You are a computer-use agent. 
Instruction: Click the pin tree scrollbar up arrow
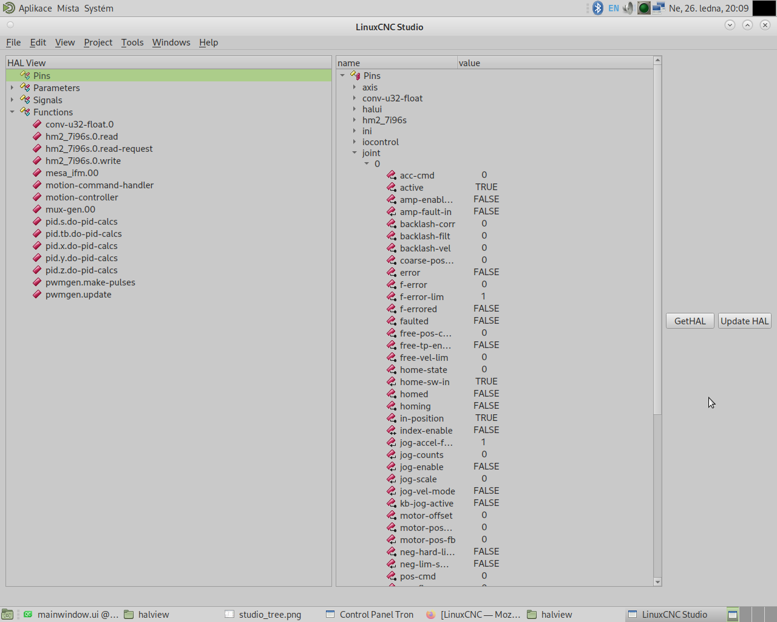click(657, 60)
